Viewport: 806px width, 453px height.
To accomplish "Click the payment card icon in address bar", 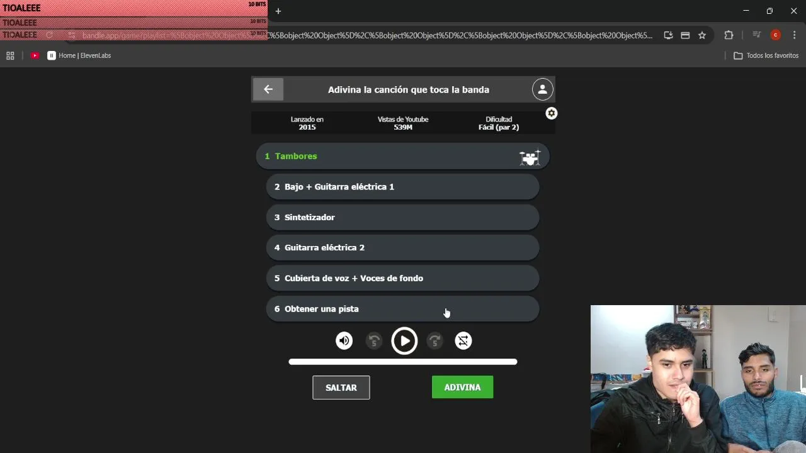I will click(685, 35).
